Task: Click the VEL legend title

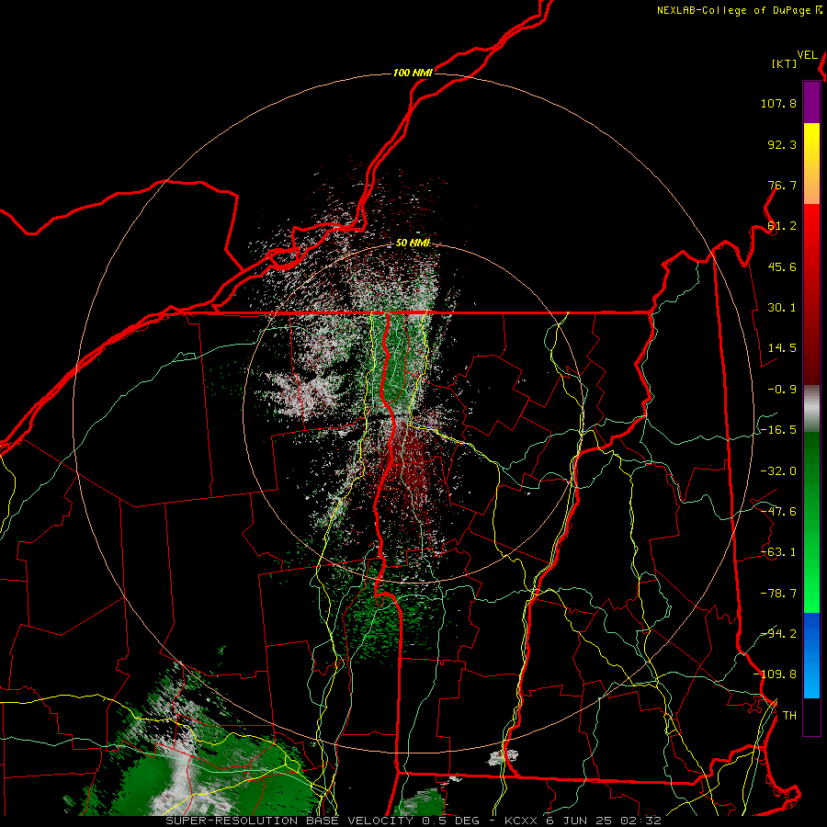Action: (x=808, y=55)
